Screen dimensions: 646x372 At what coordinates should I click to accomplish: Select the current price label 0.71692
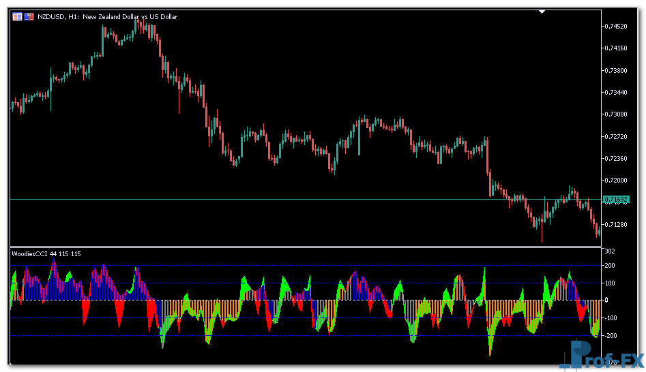[x=617, y=199]
